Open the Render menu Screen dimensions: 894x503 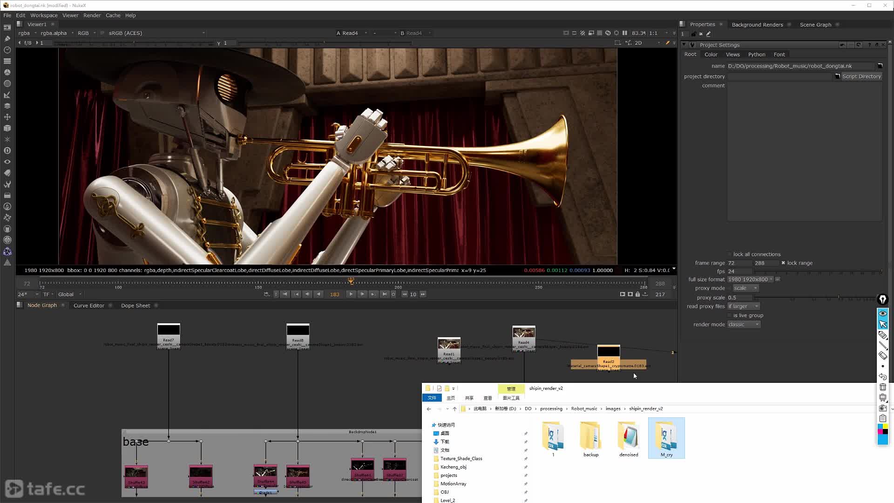tap(92, 15)
